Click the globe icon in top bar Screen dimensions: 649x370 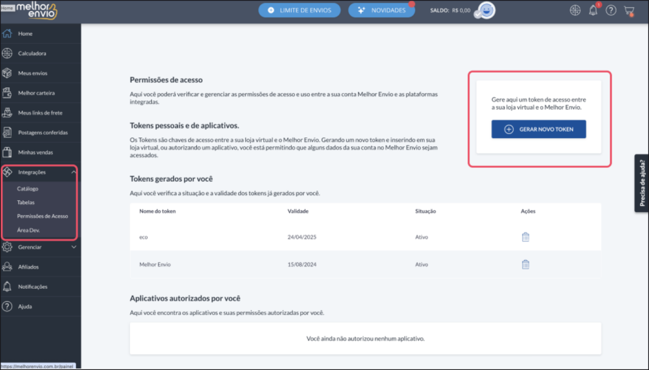[575, 10]
